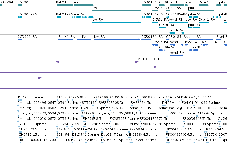Select the Gr59f gene label
Screen dimensions: 227x144
[x=164, y=2]
